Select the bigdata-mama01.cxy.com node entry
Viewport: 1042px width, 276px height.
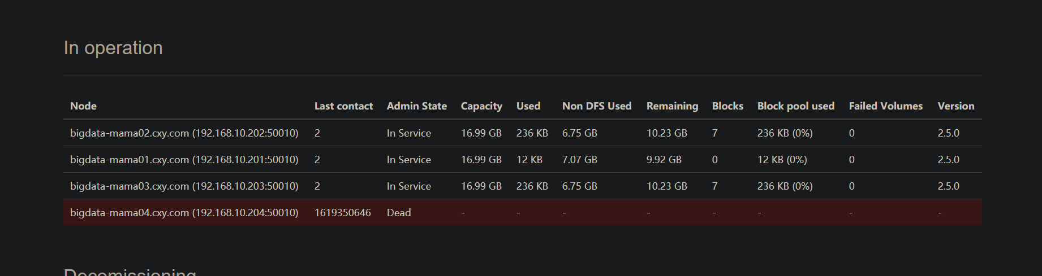click(184, 160)
